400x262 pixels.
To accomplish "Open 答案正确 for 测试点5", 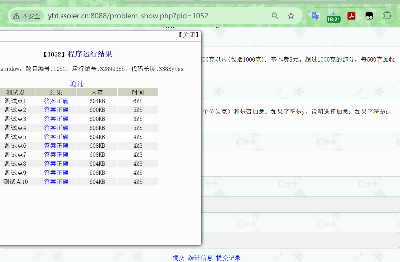I will 56,137.
